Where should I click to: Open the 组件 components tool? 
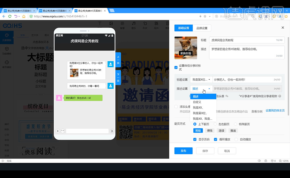[156, 25]
